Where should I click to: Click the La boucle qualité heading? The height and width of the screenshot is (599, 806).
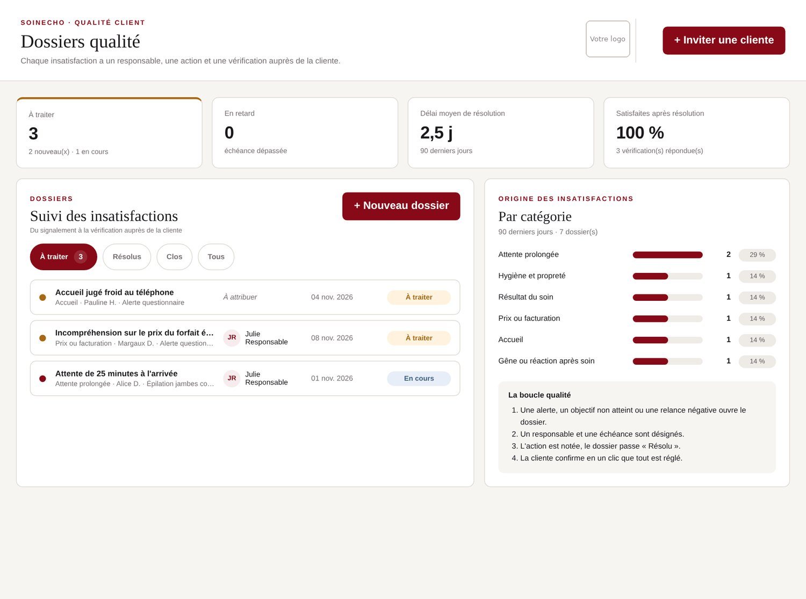539,395
